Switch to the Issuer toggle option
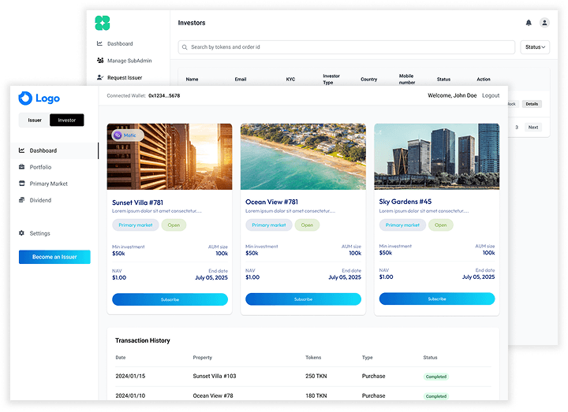Image resolution: width=568 pixels, height=412 pixels. pyautogui.click(x=35, y=121)
